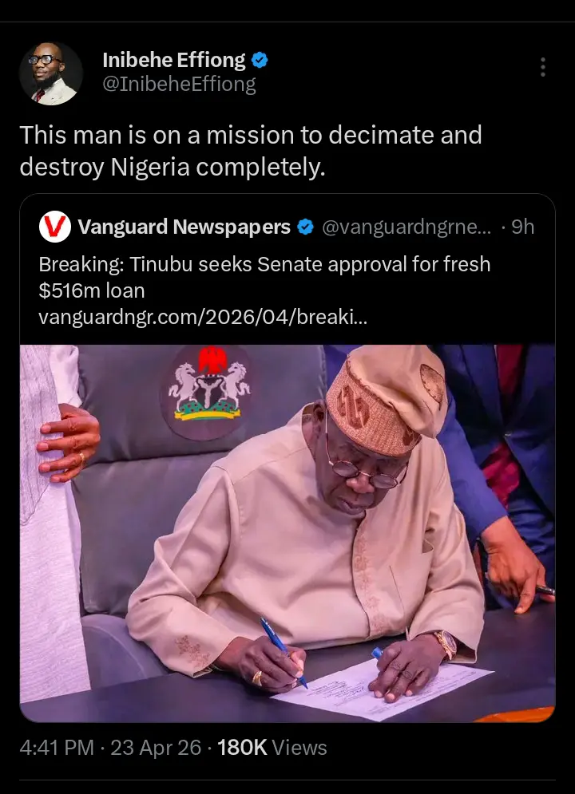Click Vanguard Newspapers' blue verified badge
The height and width of the screenshot is (794, 575).
305,227
